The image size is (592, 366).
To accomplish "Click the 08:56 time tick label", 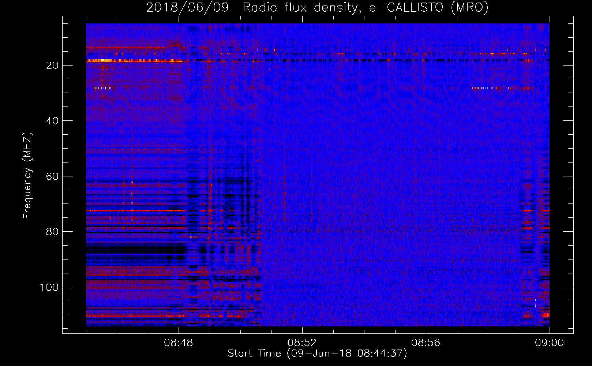I will point(426,343).
